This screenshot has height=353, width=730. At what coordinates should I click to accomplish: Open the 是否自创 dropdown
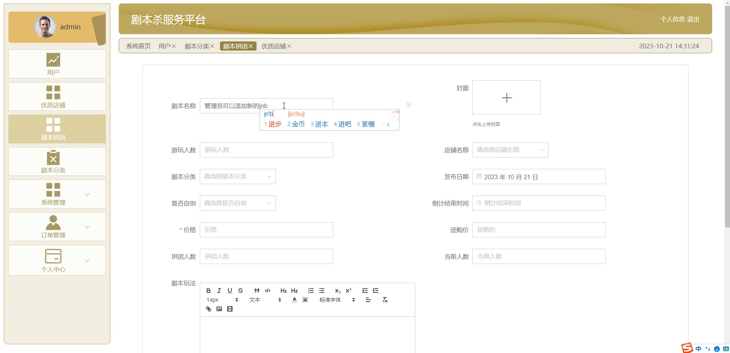pyautogui.click(x=237, y=203)
